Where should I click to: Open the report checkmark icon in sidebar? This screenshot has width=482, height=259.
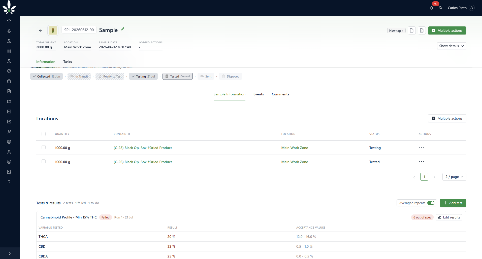click(9, 172)
